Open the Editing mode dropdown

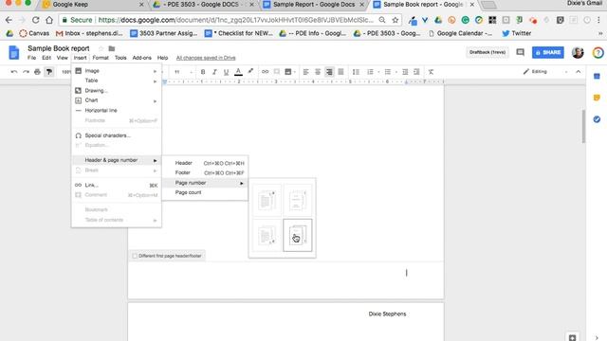545,72
